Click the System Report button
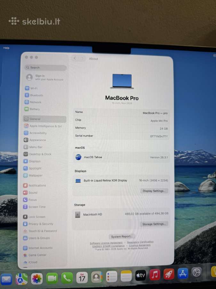Image resolution: width=216 pixels, height=289 pixels. coord(121,236)
